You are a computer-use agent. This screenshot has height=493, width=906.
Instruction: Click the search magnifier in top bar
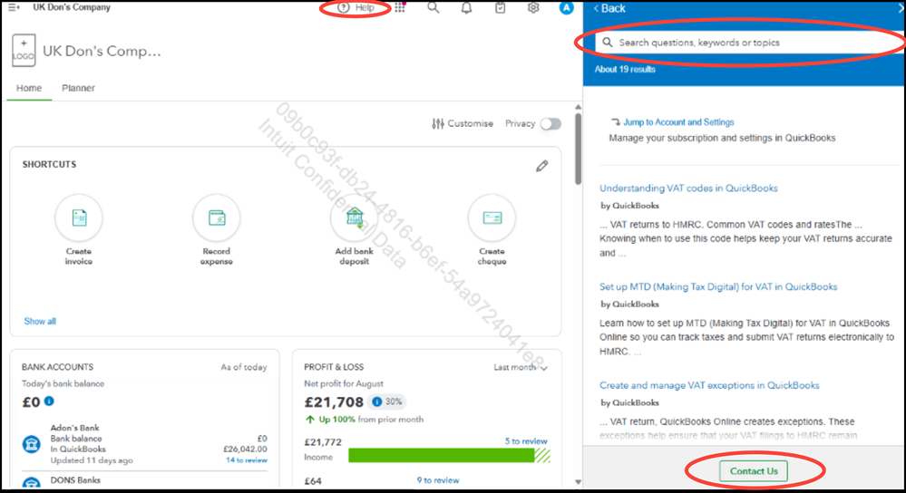(433, 7)
